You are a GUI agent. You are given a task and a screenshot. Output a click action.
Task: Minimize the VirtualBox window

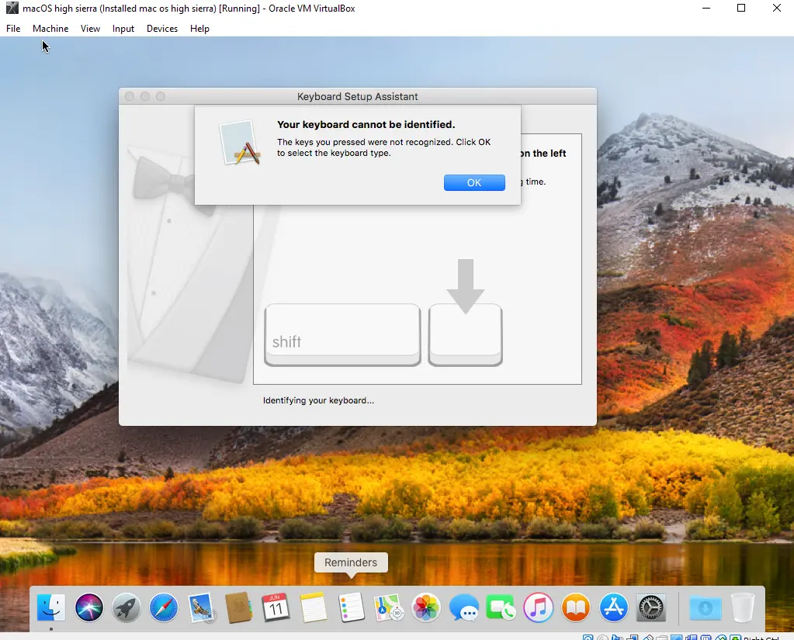706,8
